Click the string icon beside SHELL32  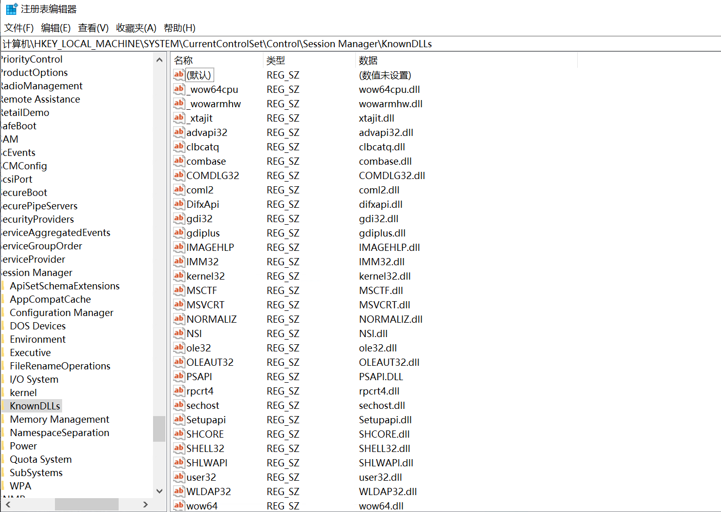[x=178, y=448]
